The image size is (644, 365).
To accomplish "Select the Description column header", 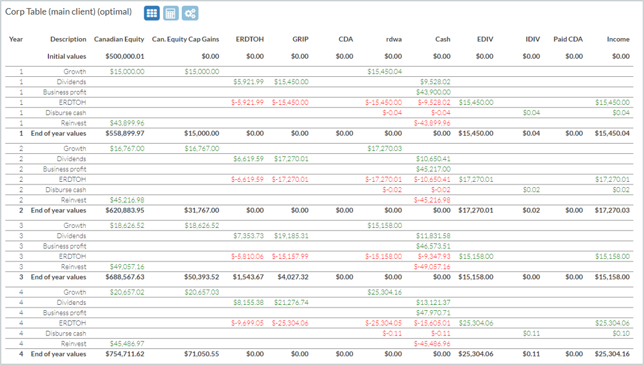I will (x=68, y=39).
